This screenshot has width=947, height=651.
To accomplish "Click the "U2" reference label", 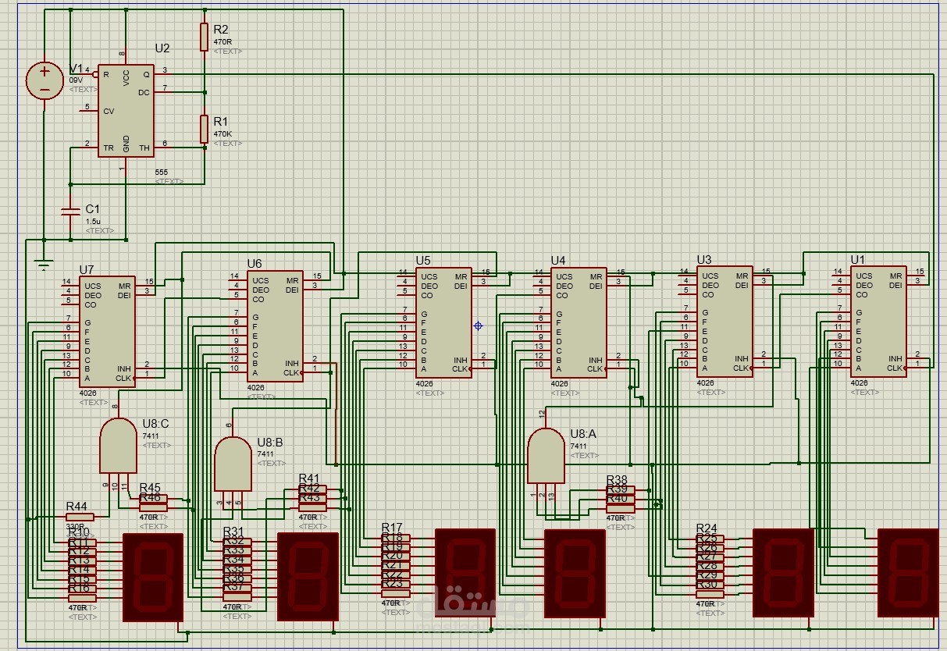I will point(162,48).
